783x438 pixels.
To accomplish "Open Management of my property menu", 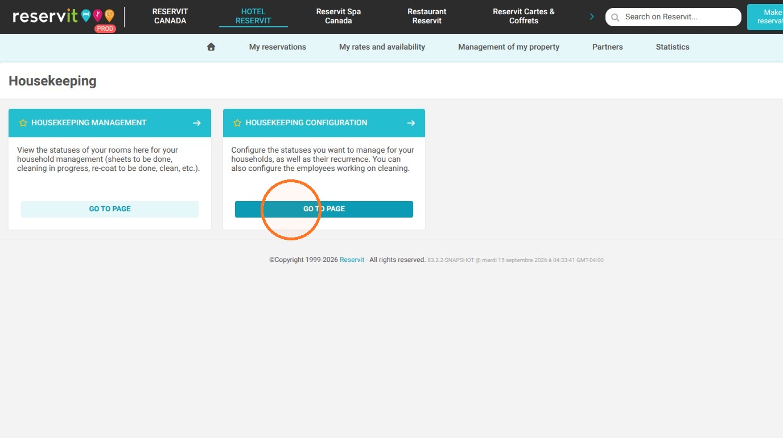I will (509, 47).
